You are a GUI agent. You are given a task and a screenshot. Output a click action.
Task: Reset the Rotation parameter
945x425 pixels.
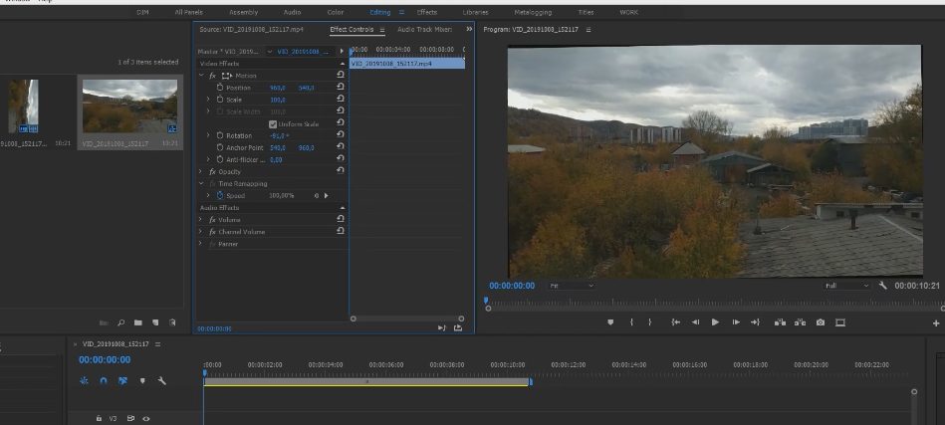click(341, 135)
